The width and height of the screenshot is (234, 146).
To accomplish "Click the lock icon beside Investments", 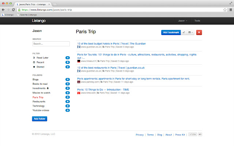I will [48, 88].
